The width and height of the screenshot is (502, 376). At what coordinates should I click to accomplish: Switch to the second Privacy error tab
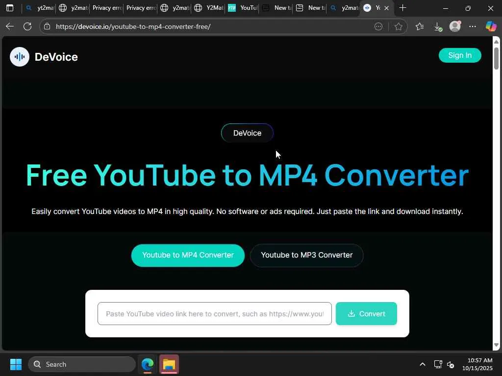141,8
